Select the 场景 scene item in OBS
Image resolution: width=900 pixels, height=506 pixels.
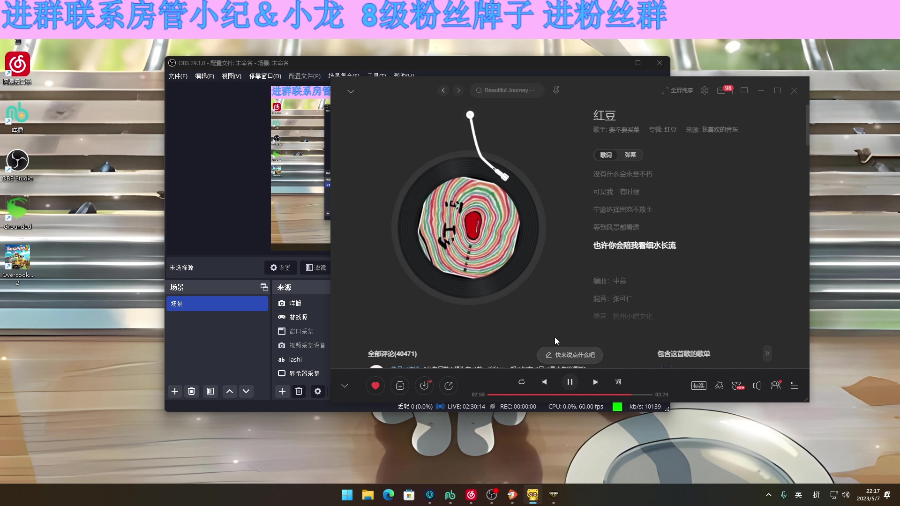pyautogui.click(x=217, y=304)
